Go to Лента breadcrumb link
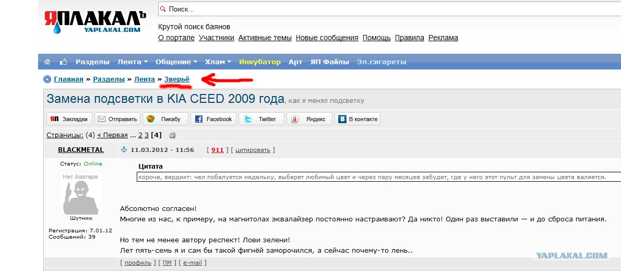This screenshot has width=621, height=271. [x=145, y=79]
